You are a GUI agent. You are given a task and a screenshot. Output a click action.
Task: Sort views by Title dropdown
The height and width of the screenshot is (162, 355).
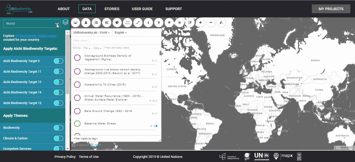tap(86, 48)
